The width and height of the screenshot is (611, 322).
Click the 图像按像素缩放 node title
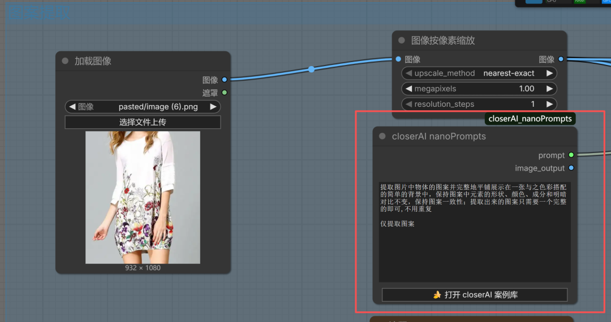pos(442,41)
